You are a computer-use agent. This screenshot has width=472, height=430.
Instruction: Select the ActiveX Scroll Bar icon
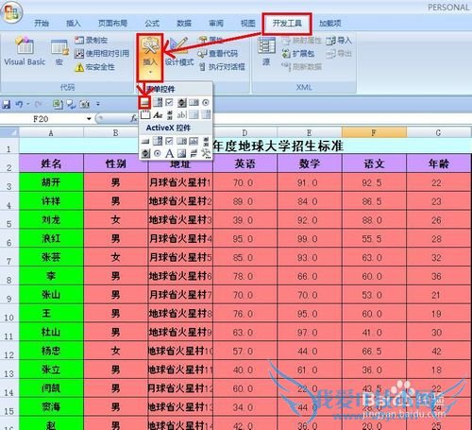click(206, 141)
